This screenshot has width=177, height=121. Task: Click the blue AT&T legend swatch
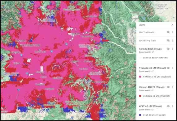(x=140, y=115)
